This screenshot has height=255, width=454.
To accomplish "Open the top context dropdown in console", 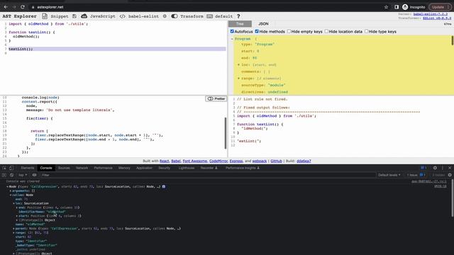I will coord(23,175).
